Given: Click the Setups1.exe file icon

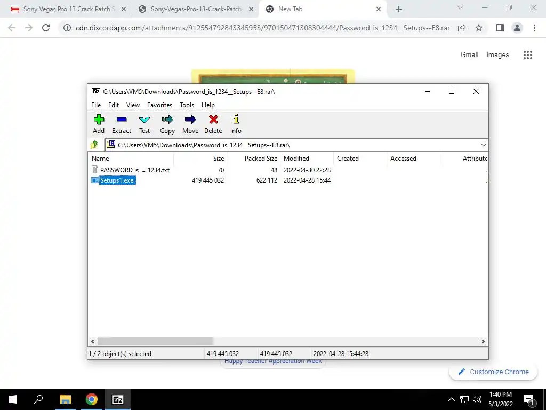Looking at the screenshot, I should tap(95, 180).
